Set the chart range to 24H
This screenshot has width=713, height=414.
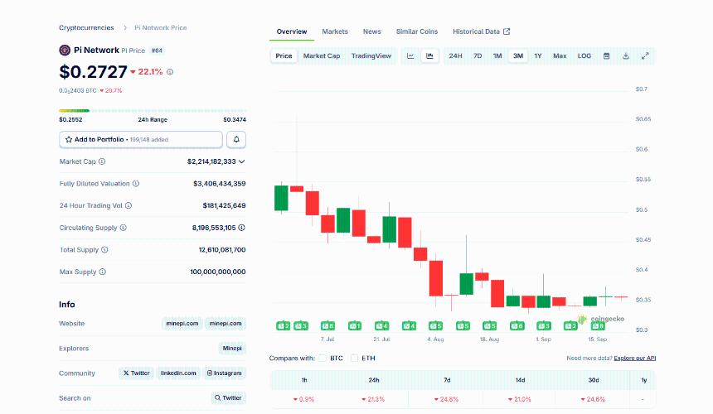[455, 55]
